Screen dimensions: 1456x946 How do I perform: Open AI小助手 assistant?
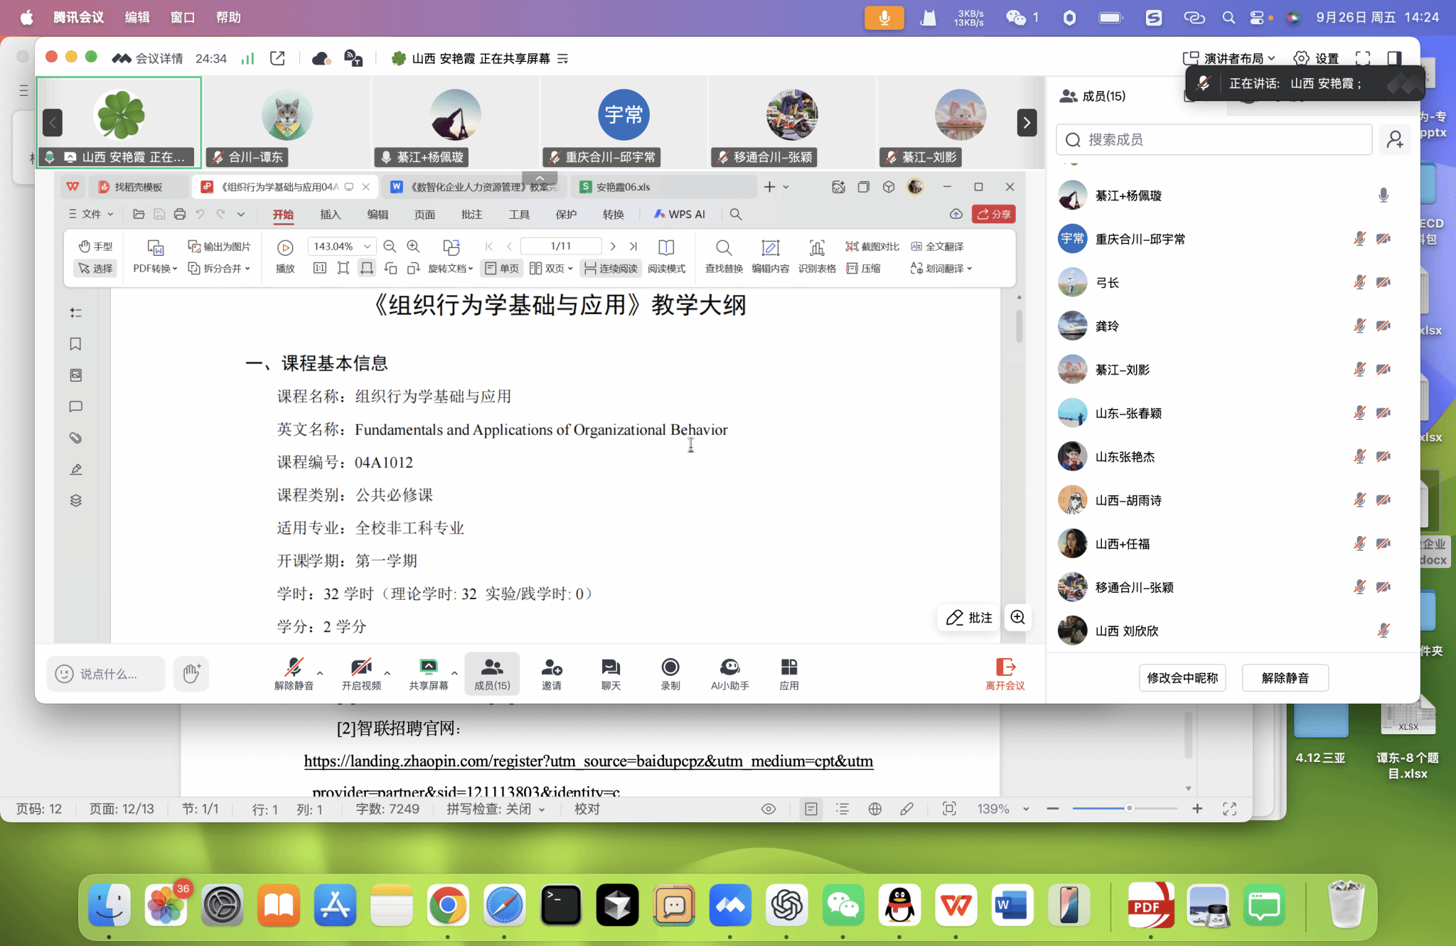[729, 667]
